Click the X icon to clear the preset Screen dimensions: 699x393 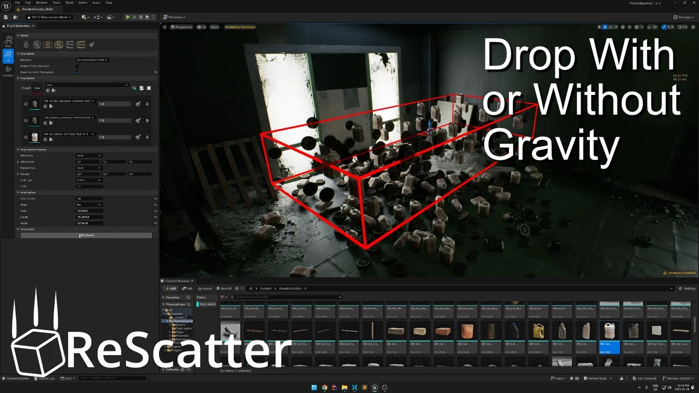(x=149, y=88)
